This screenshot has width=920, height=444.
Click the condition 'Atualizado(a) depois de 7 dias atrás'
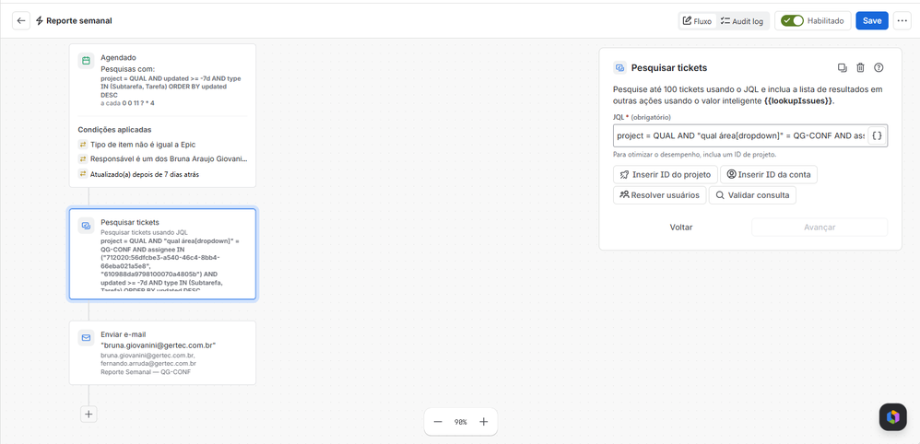coord(144,174)
